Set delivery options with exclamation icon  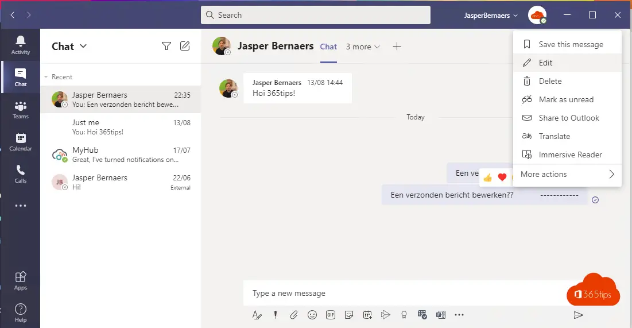coord(276,315)
